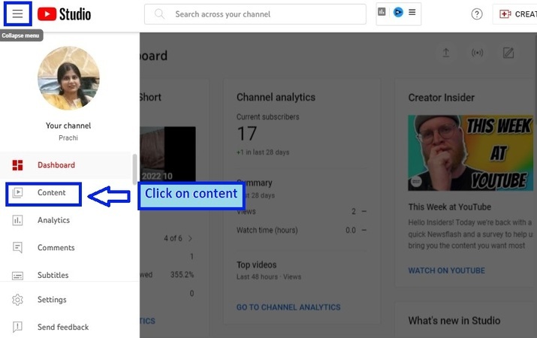Click the sidebar scrollbar handle
This screenshot has height=338, width=537.
134,170
